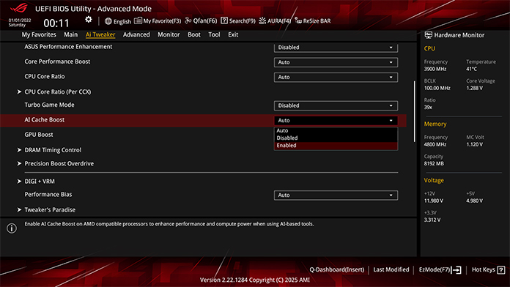This screenshot has height=287, width=510.
Task: Click the ROG logo icon
Action: (19, 8)
